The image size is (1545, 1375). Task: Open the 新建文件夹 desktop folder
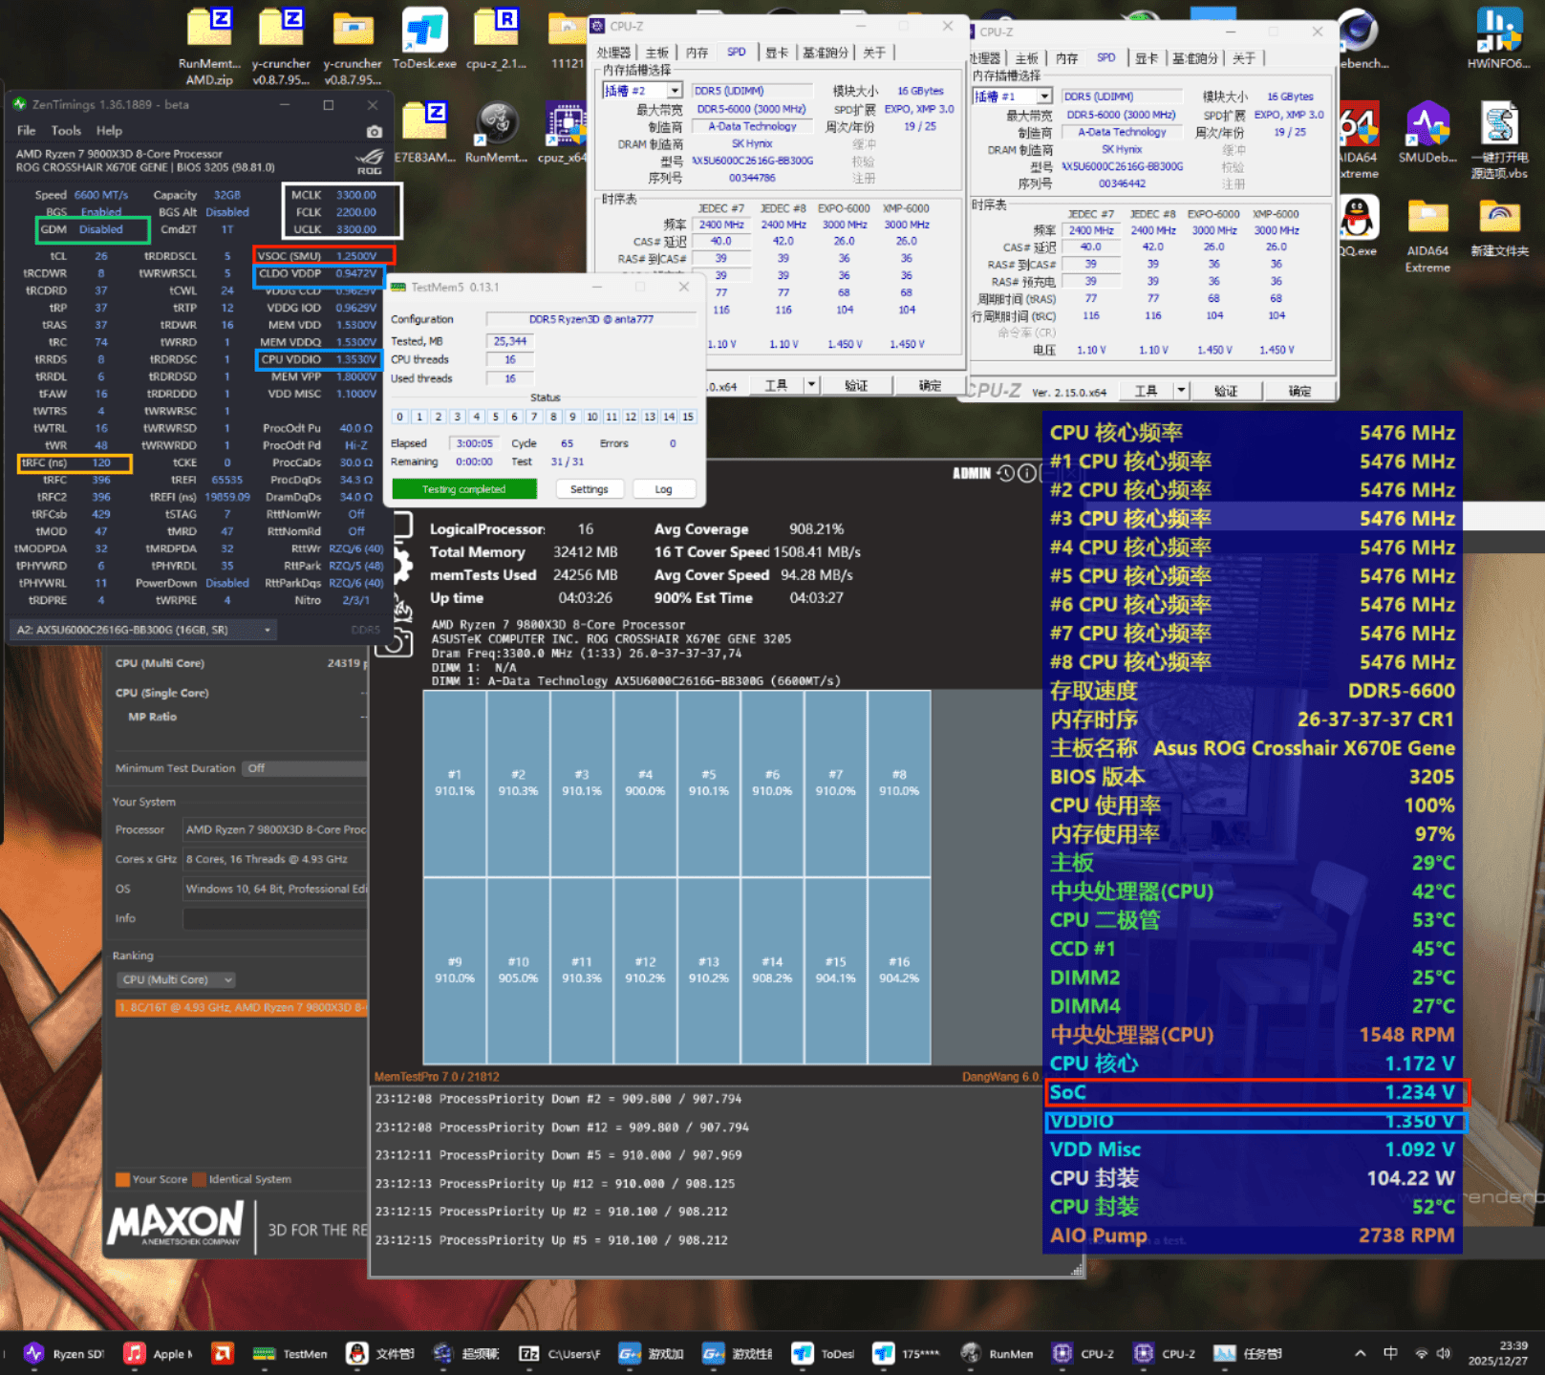click(1499, 227)
